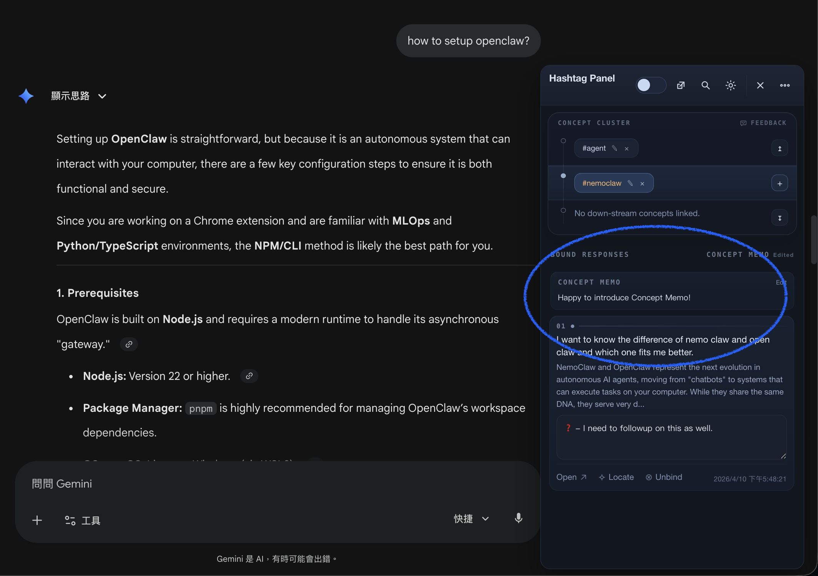Image resolution: width=818 pixels, height=576 pixels.
Task: Toggle the Hashtag Panel switch
Action: coord(651,85)
